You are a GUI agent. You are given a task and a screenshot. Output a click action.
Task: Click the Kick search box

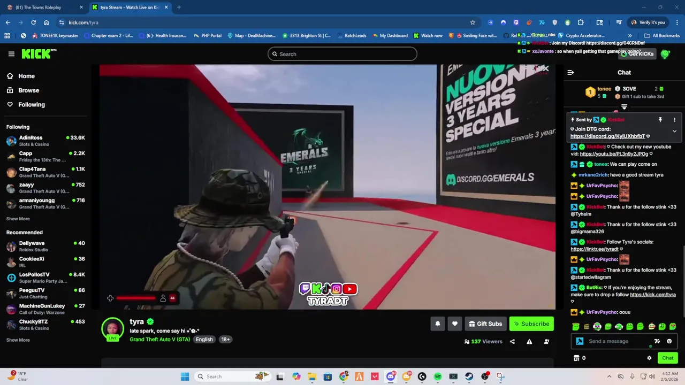coord(342,54)
